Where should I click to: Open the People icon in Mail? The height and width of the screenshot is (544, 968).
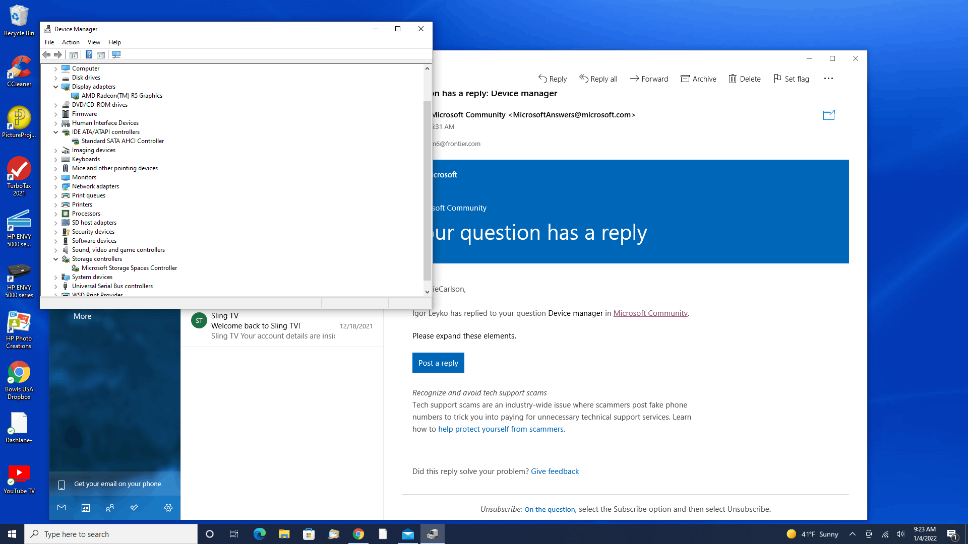110,508
